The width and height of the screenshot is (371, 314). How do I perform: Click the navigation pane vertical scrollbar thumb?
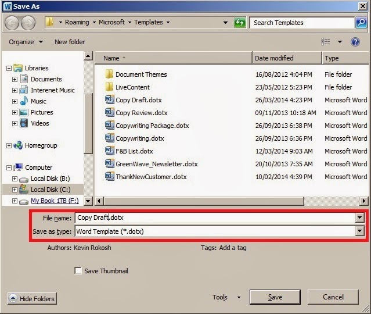pyautogui.click(x=88, y=124)
